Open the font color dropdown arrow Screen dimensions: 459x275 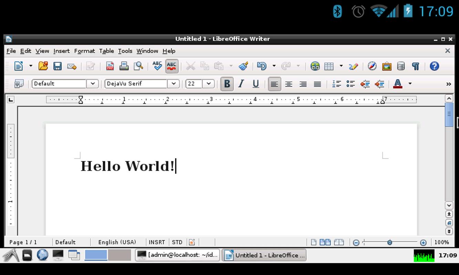410,84
